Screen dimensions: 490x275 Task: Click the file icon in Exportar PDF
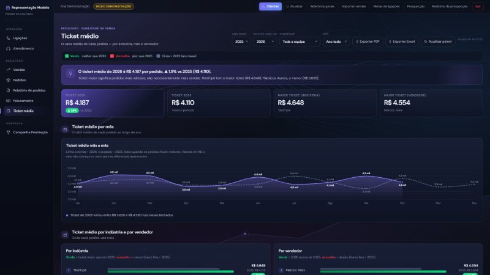click(x=357, y=42)
